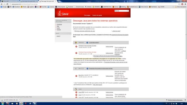Viewport: 187px width, 105px height.
Task: Reload the page with the refresh icon
Action: [x=7, y=4]
